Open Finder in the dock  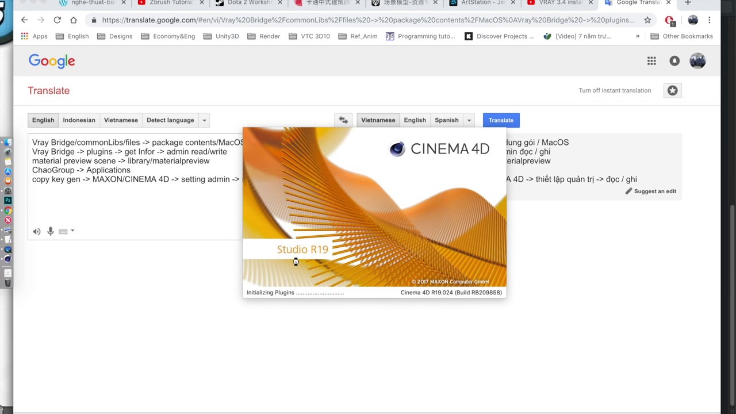[x=7, y=142]
